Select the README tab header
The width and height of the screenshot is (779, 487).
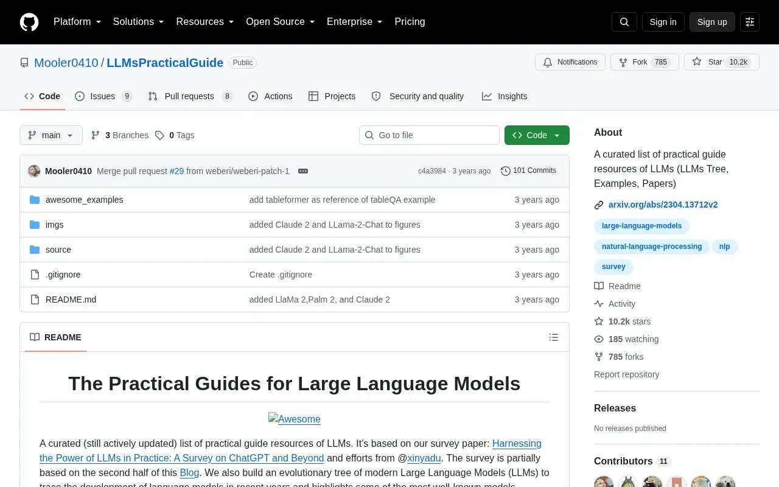point(55,337)
